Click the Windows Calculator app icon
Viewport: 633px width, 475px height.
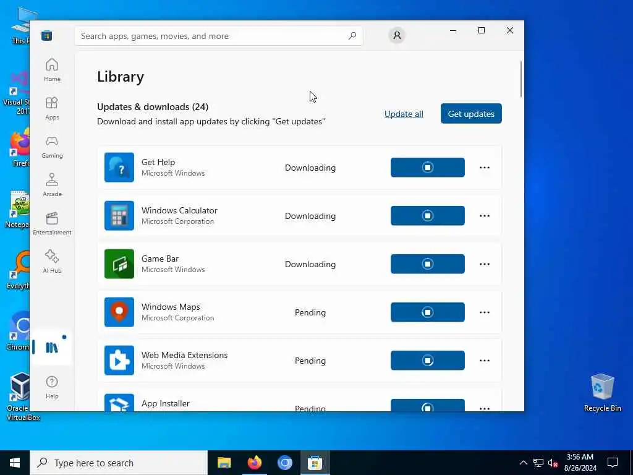tap(119, 216)
